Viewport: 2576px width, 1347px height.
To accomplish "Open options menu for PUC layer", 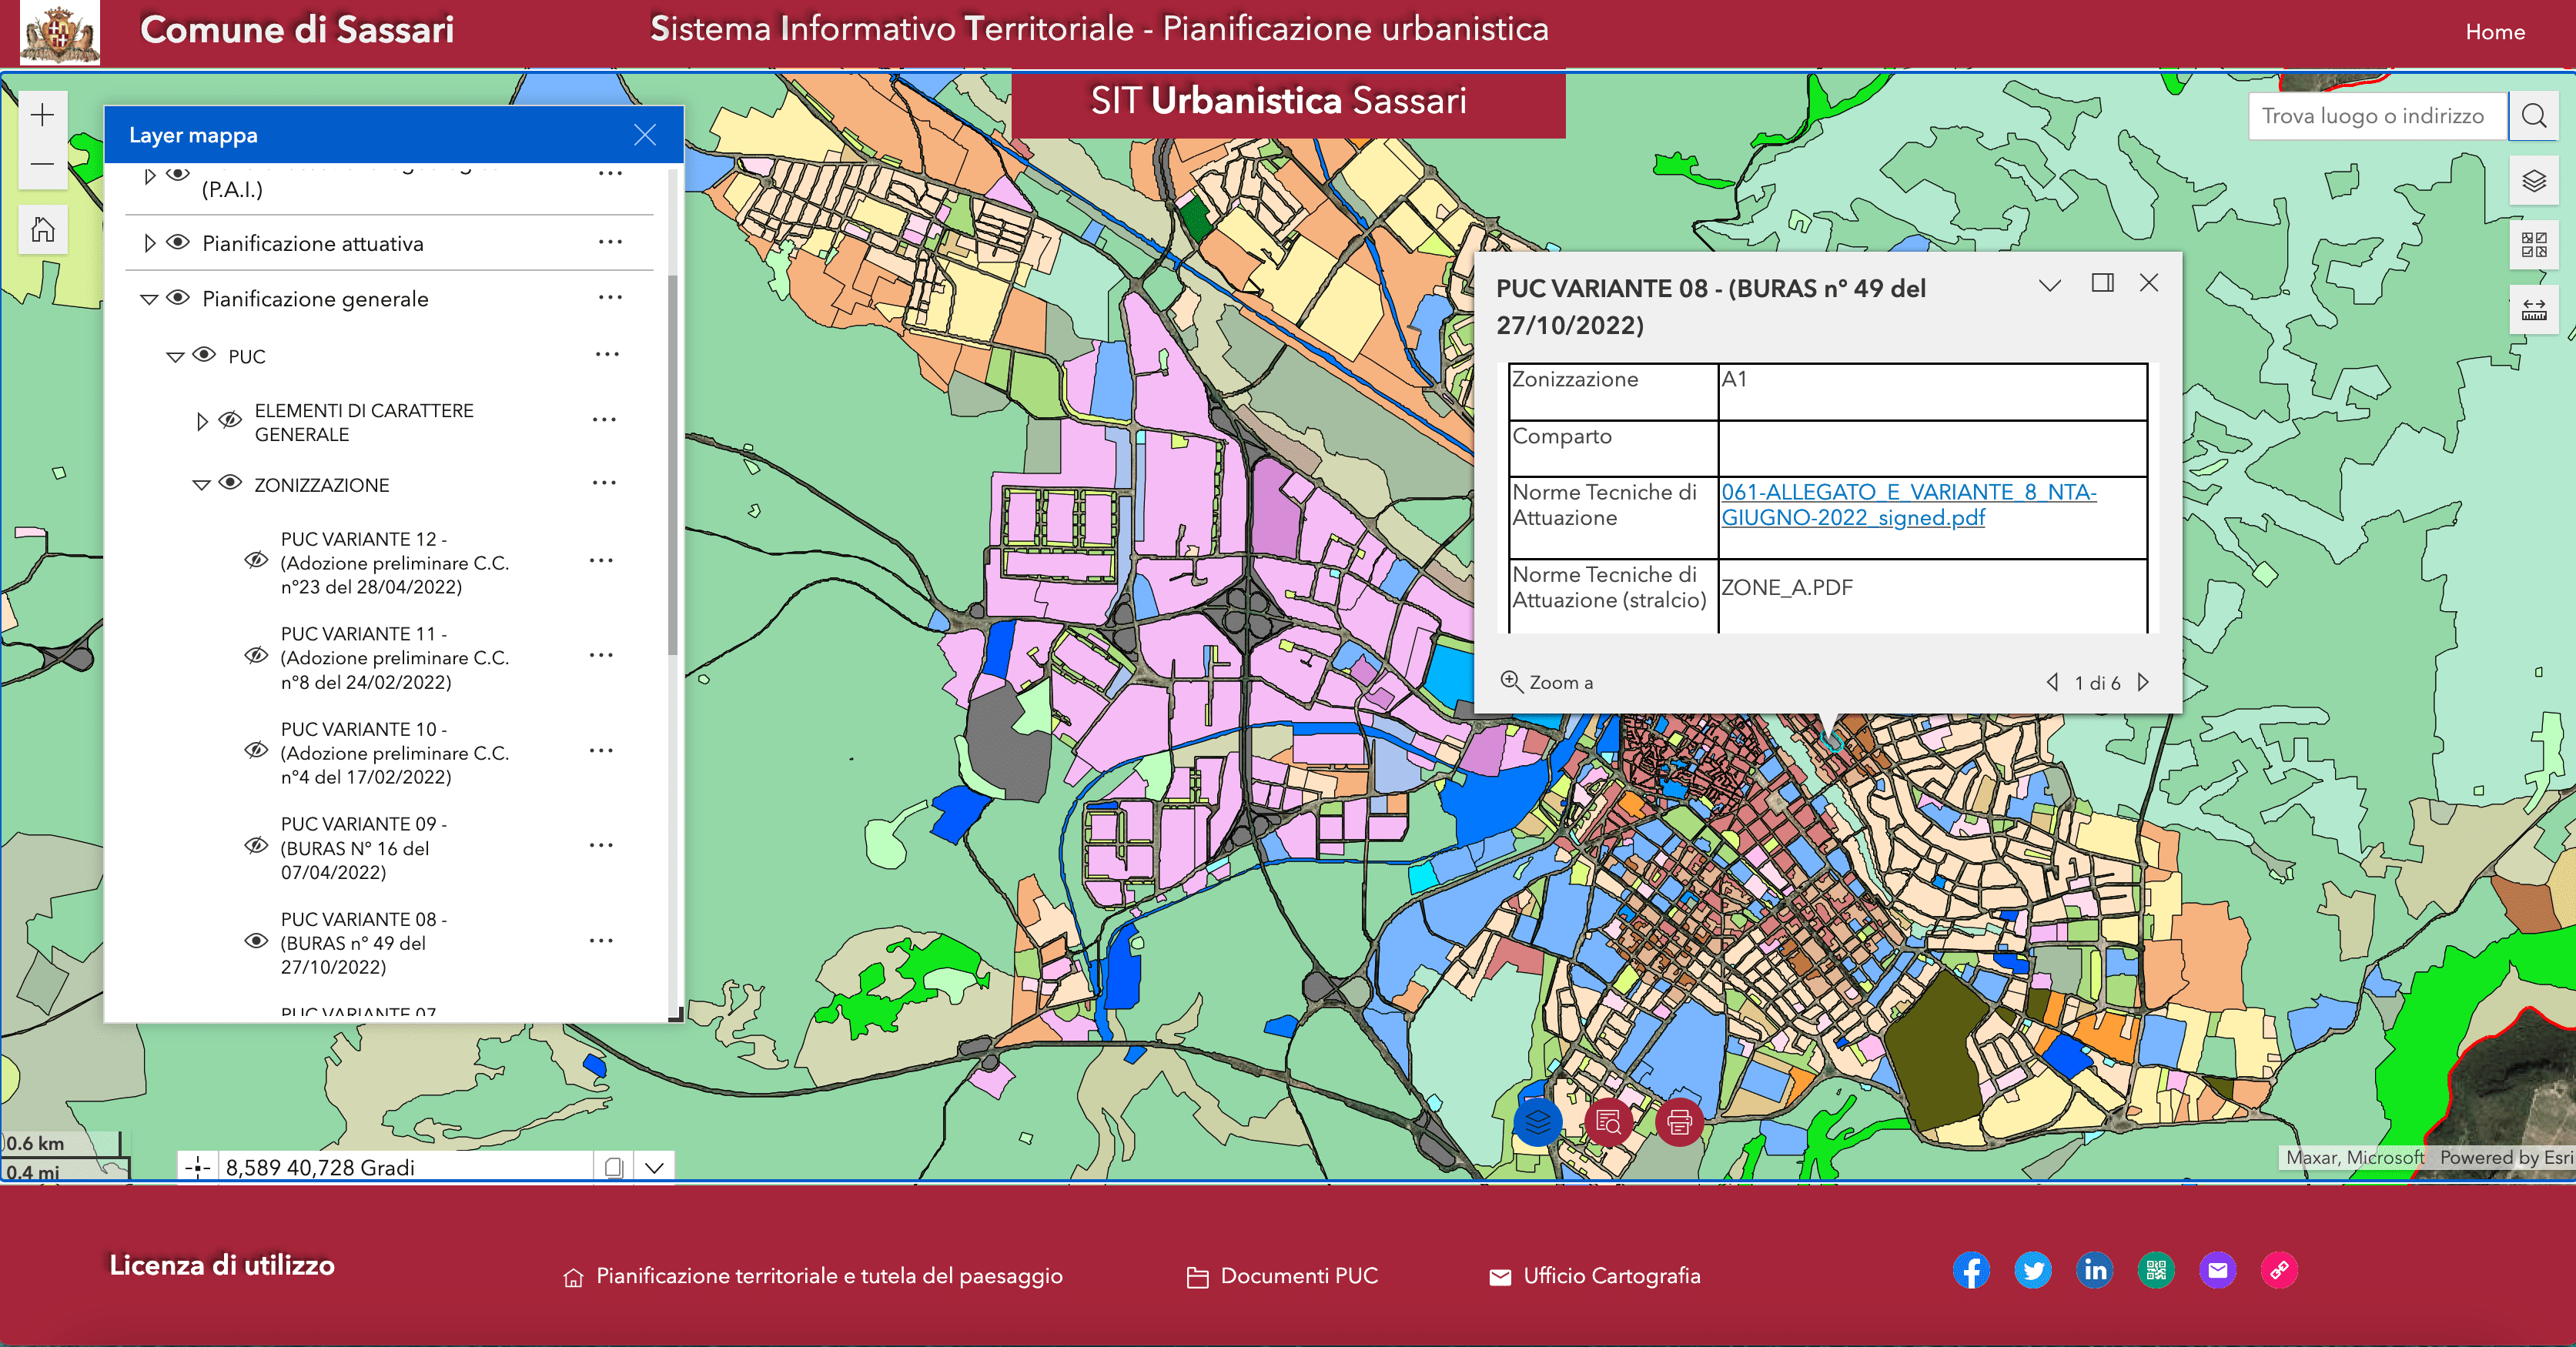I will tap(607, 355).
